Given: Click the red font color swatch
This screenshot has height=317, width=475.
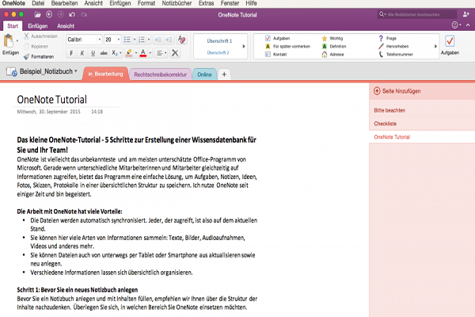Looking at the screenshot, I should coord(145,53).
